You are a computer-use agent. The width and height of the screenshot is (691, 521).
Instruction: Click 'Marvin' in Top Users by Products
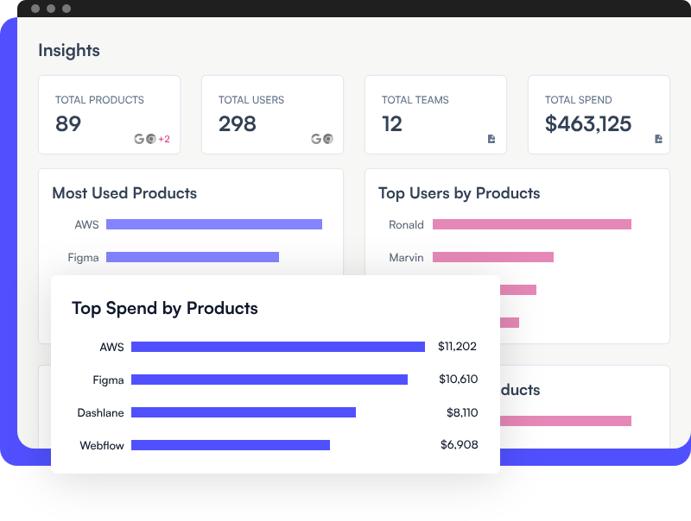[x=406, y=257]
